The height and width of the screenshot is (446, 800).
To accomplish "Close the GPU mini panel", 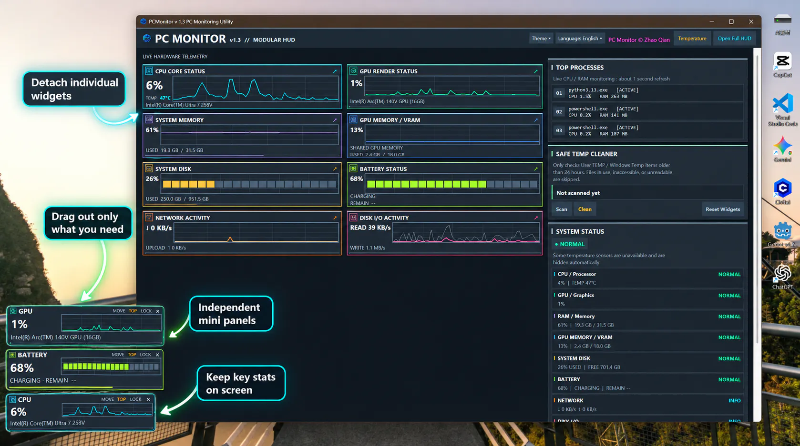I will coord(158,311).
